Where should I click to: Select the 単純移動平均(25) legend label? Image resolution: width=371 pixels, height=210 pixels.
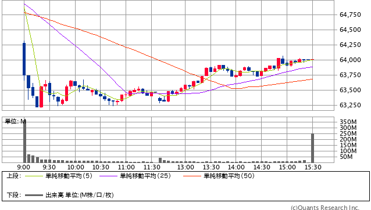[x=145, y=176]
